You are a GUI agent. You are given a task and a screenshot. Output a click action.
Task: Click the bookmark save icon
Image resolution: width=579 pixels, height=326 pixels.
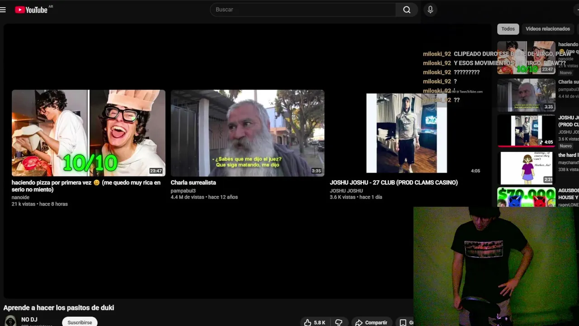point(403,322)
